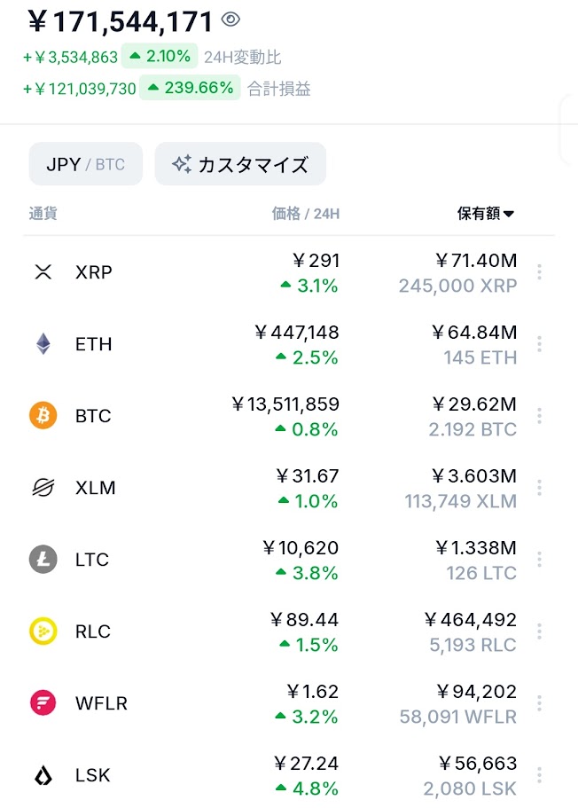The image size is (578, 808).
Task: Click the orange Bitcoin icon
Action: click(x=43, y=416)
